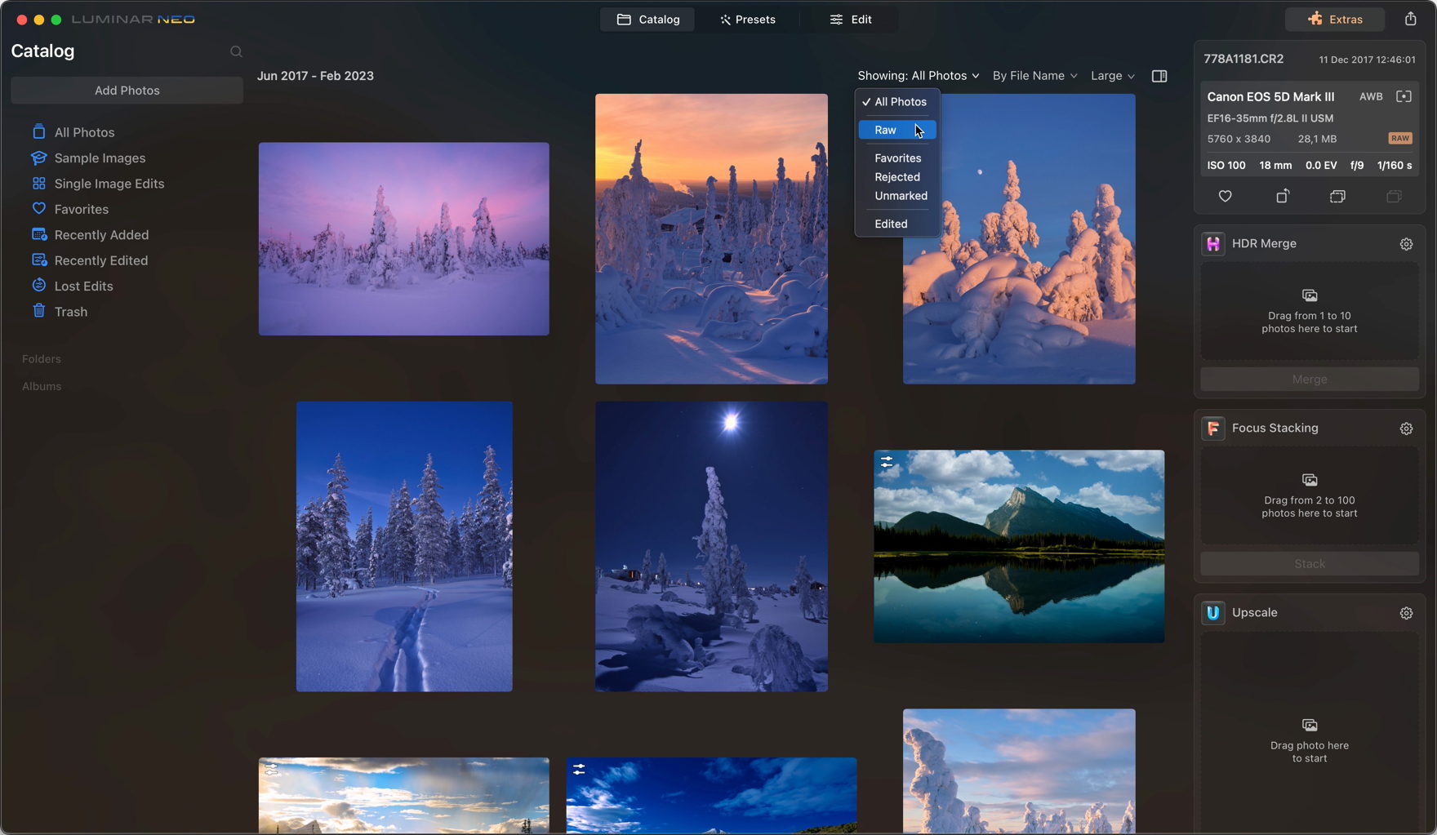Open the By File Name sort dropdown
The height and width of the screenshot is (835, 1437).
[1034, 76]
